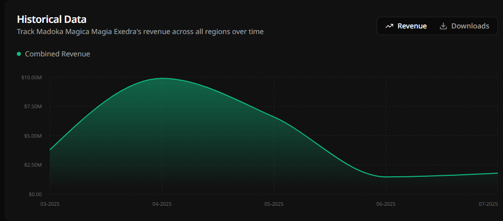The height and width of the screenshot is (221, 503).
Task: Click the $7.50M axis label
Action: click(33, 107)
